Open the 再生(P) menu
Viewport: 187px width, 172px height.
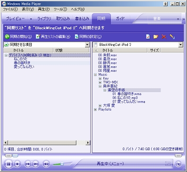tap(44, 9)
